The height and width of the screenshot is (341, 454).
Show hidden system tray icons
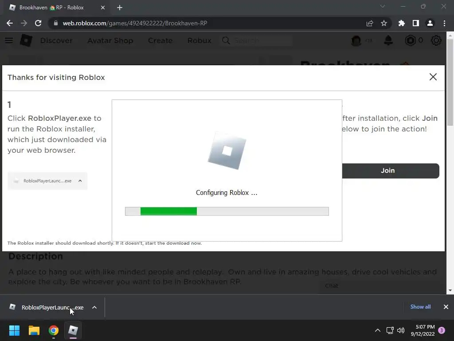point(378,330)
